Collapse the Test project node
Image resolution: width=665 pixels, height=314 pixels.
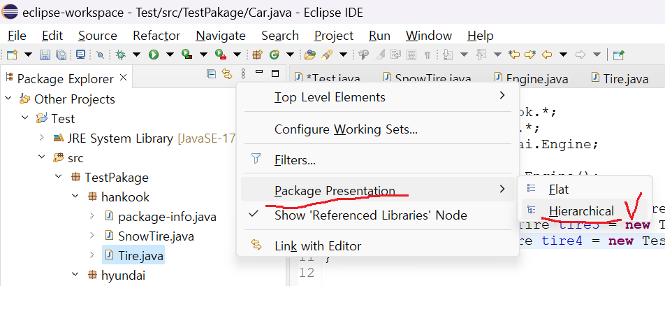click(x=25, y=118)
